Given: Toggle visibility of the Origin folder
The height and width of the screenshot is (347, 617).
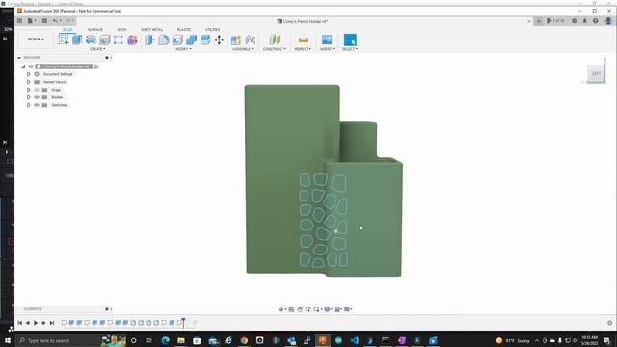Looking at the screenshot, I should 37,90.
